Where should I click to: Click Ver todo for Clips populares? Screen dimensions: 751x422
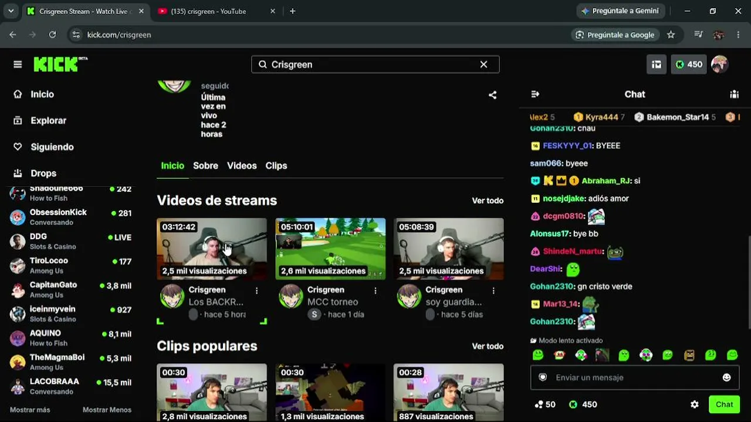click(488, 346)
